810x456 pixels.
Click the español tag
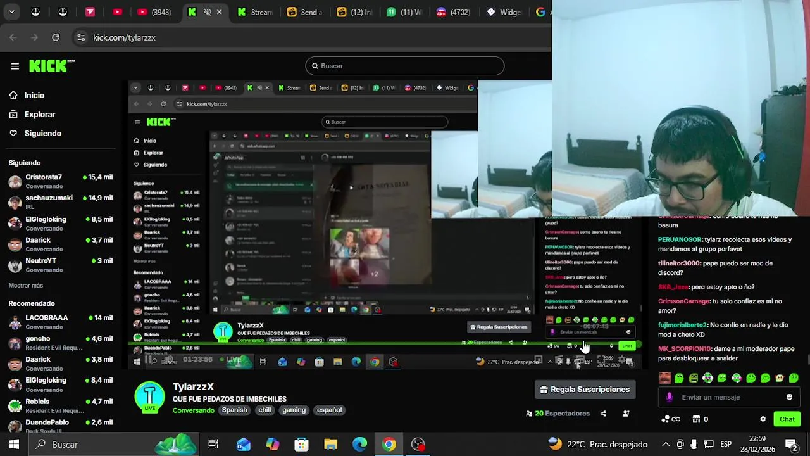pos(329,410)
